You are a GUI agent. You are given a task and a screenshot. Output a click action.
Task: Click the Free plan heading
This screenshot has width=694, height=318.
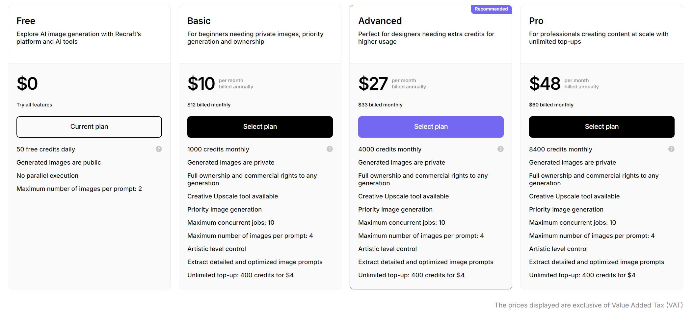26,21
